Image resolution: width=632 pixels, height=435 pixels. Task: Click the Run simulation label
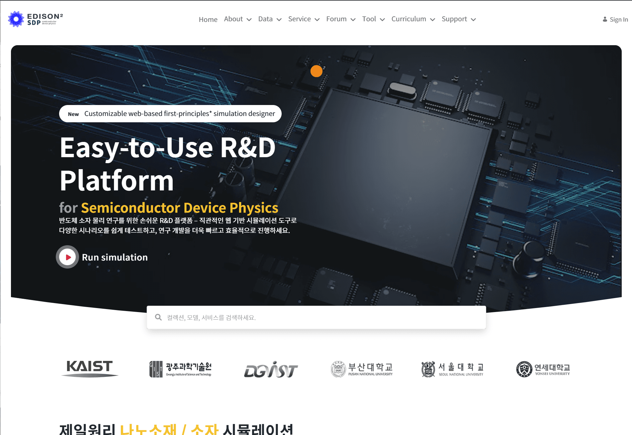[x=115, y=257]
